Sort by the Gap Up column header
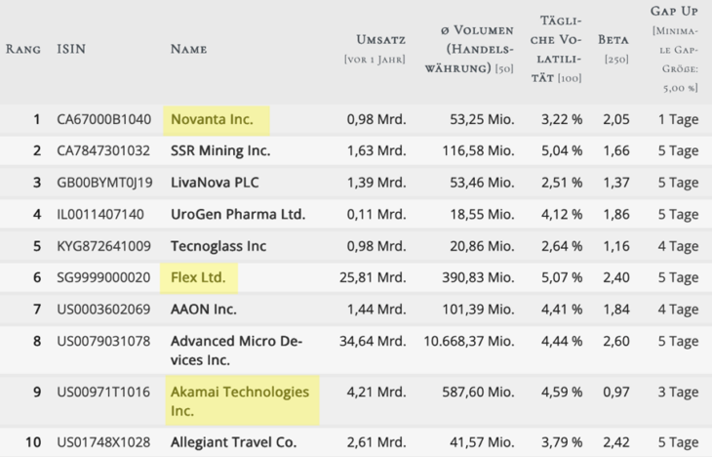712x457 pixels. pyautogui.click(x=674, y=11)
